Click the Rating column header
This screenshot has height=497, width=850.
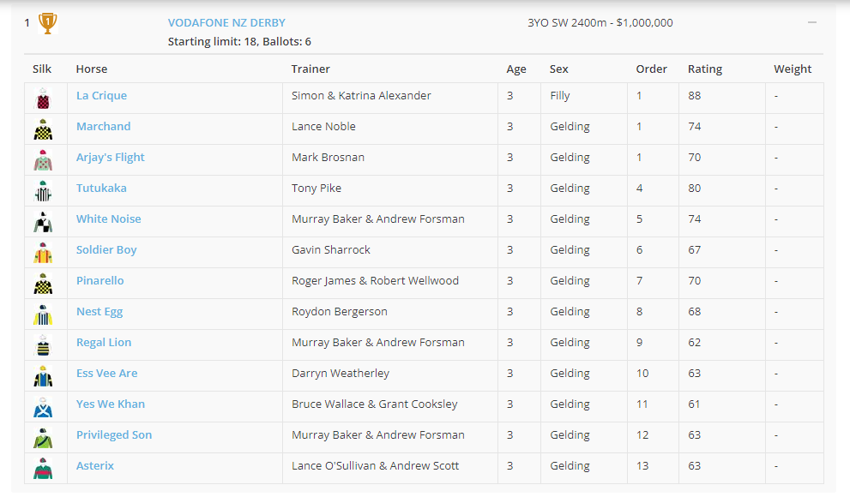click(x=705, y=69)
